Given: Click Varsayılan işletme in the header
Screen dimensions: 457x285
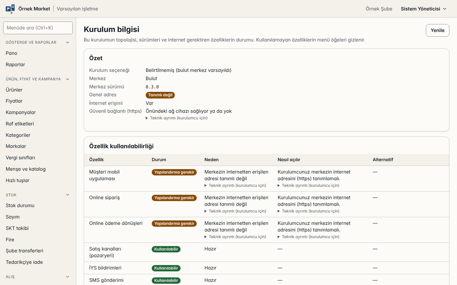Looking at the screenshot, I should (77, 9).
